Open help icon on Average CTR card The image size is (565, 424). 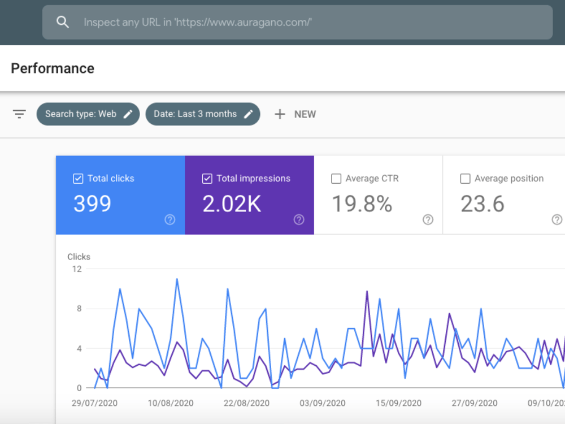[x=428, y=219]
